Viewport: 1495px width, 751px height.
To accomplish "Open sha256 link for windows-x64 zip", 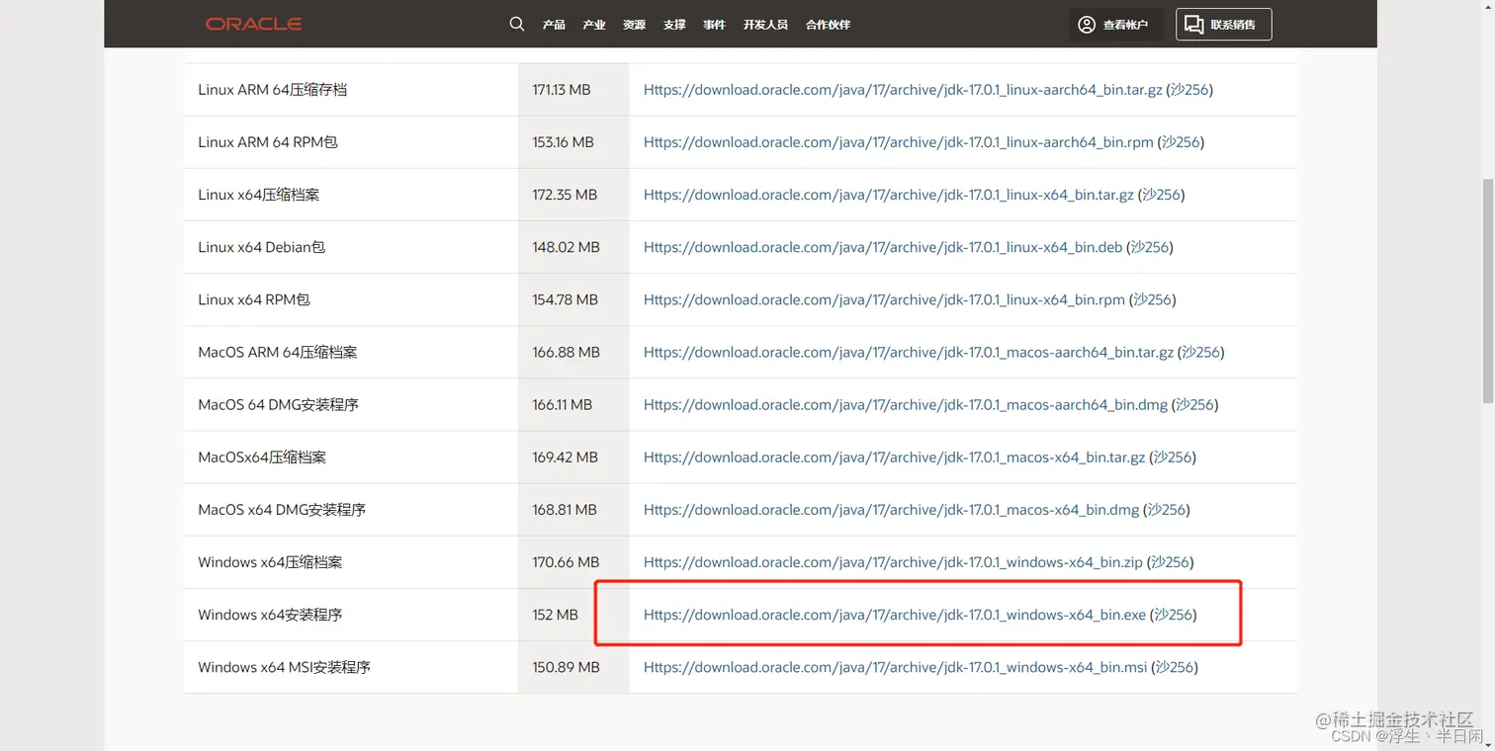I will click(x=1171, y=561).
